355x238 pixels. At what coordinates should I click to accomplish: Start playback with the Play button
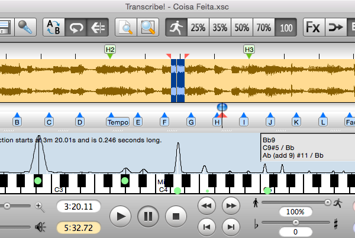point(120,217)
